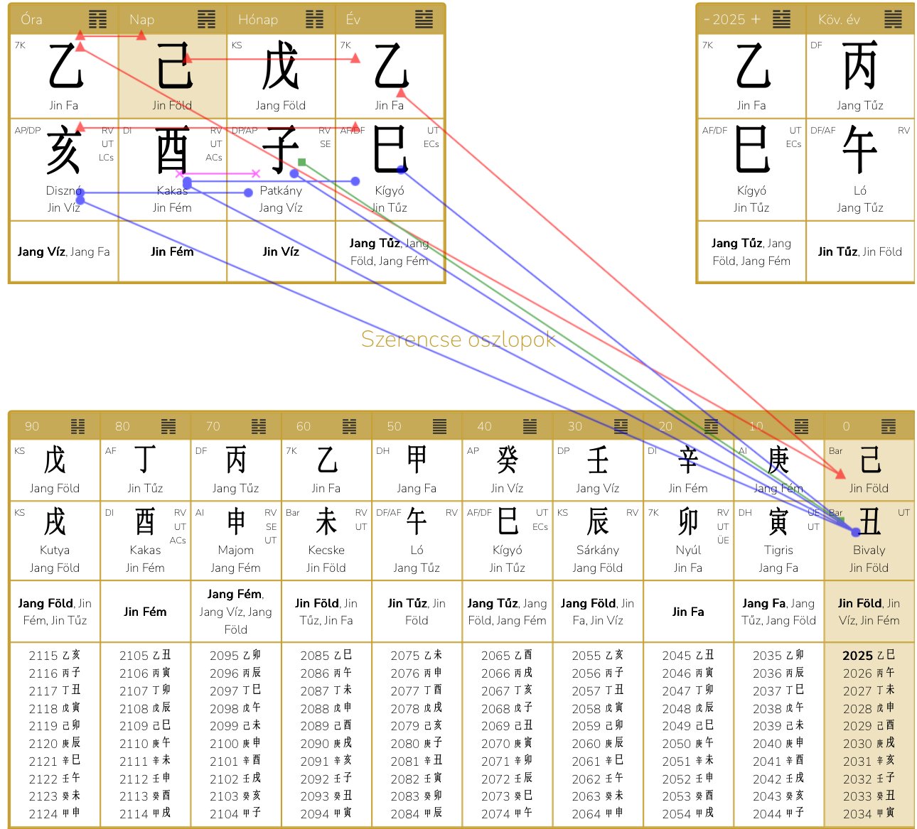
Task: Click the hexagram icon of luck pillar 0
Action: click(x=889, y=426)
